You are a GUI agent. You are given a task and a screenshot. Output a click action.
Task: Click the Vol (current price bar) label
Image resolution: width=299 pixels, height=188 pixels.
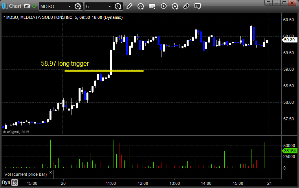point(26,174)
